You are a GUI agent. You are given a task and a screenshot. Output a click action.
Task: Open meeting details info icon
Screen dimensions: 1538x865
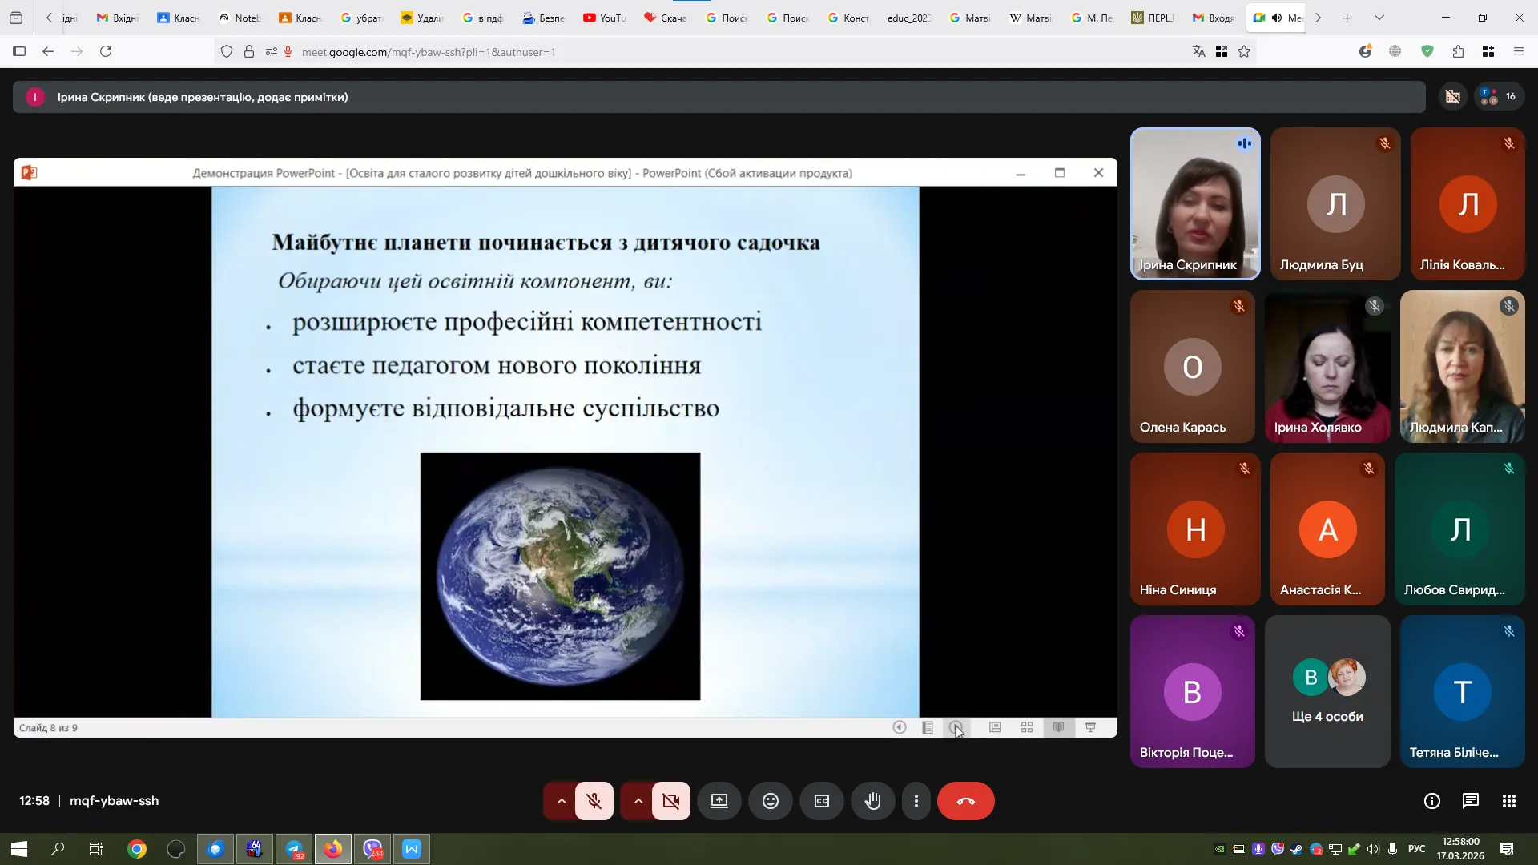point(1431,801)
